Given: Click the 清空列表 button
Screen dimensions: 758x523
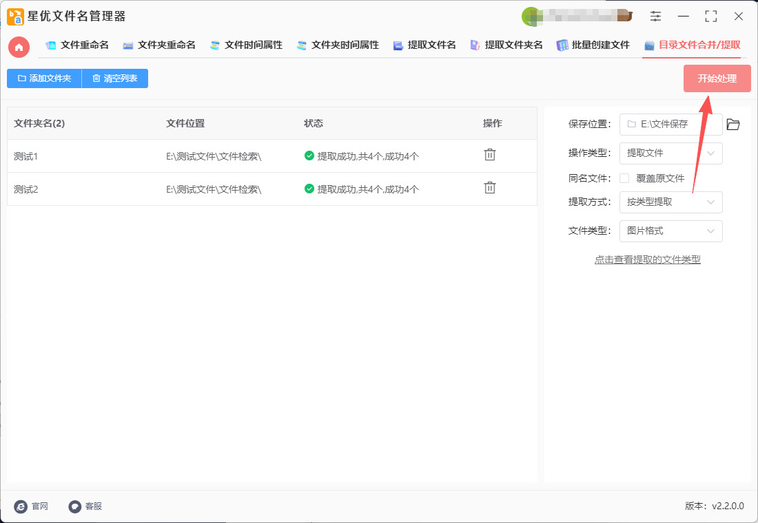Looking at the screenshot, I should click(x=114, y=78).
